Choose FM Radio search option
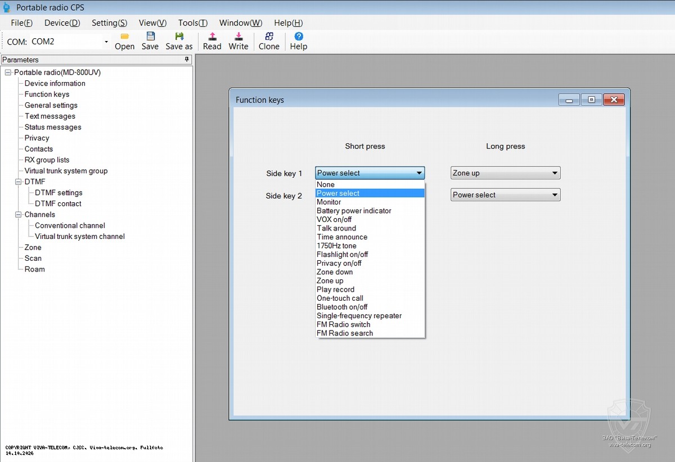The height and width of the screenshot is (462, 675). tap(370, 333)
